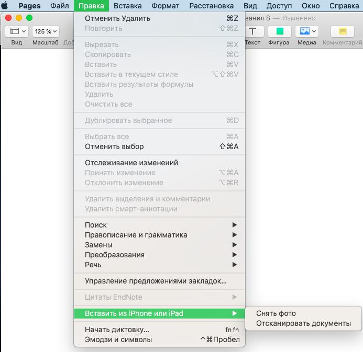Open the Окно menu

(x=311, y=6)
